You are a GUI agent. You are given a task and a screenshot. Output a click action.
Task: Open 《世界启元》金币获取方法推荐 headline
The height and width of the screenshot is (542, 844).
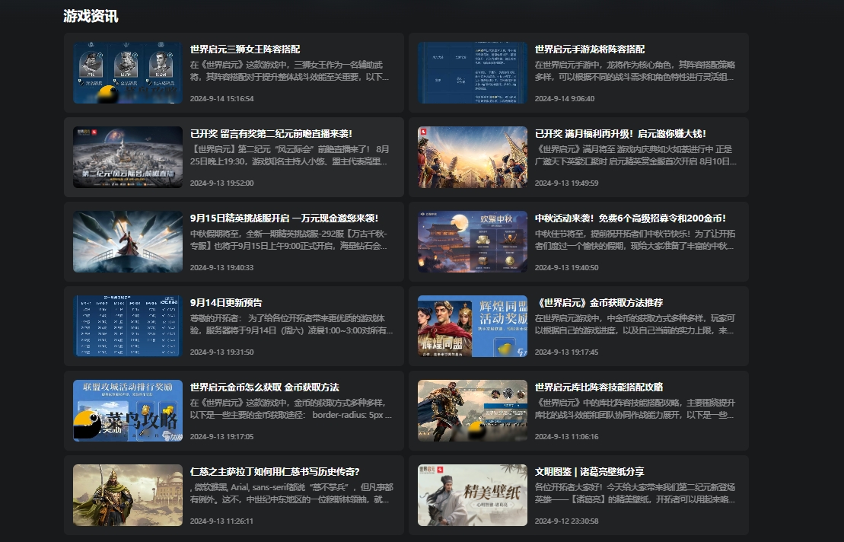click(598, 303)
